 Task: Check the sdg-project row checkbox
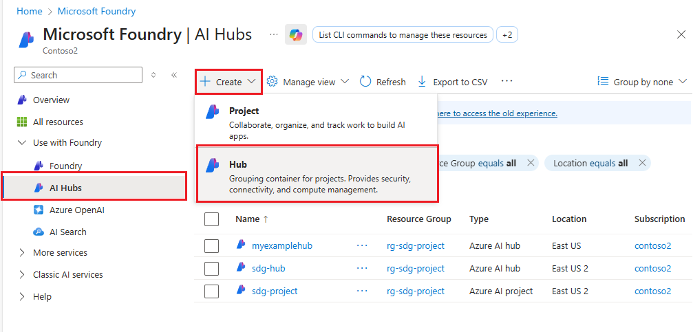[212, 291]
